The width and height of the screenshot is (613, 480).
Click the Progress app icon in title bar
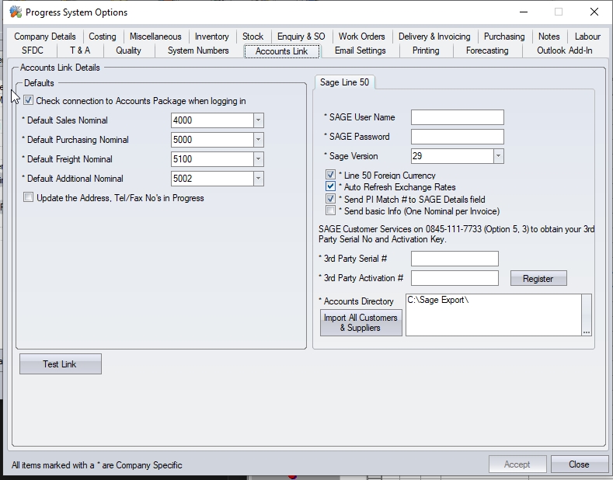click(15, 12)
